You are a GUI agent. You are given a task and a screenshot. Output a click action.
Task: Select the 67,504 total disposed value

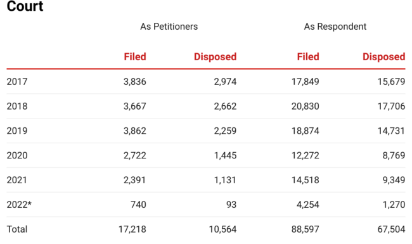click(391, 229)
